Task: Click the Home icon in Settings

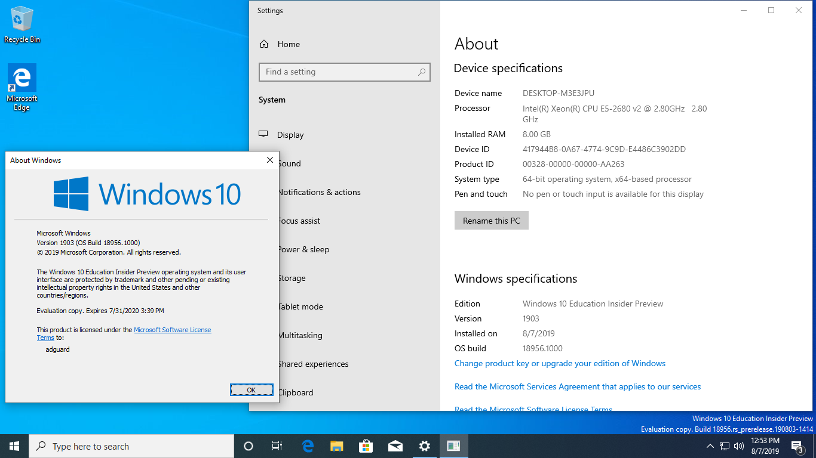Action: pos(264,44)
